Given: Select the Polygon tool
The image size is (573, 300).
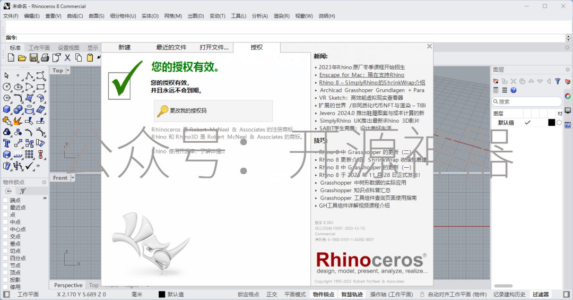Looking at the screenshot, I should [x=6, y=98].
